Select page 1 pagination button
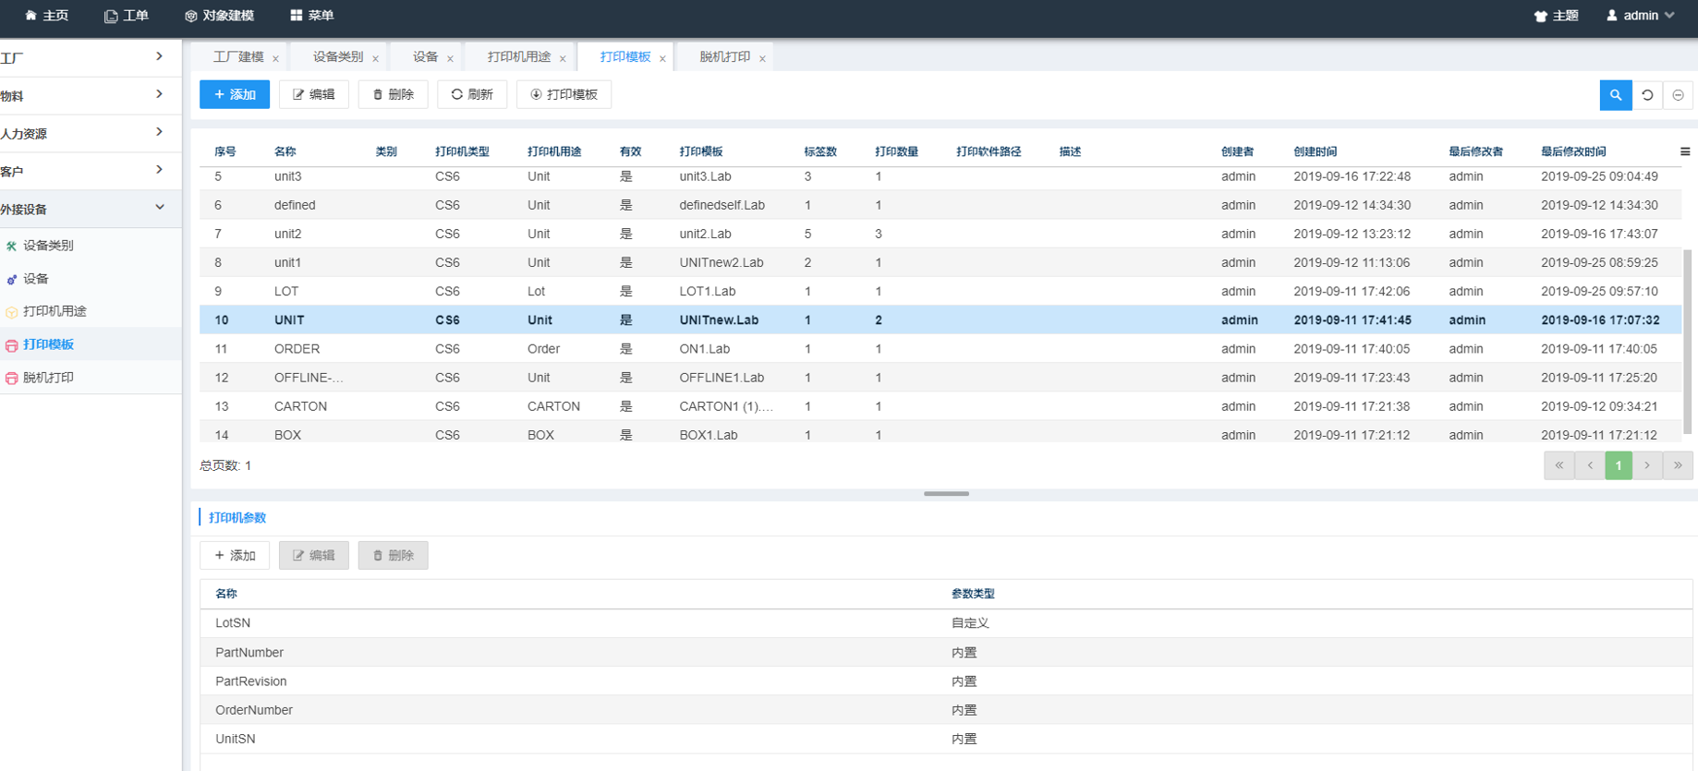1698x771 pixels. 1619,465
